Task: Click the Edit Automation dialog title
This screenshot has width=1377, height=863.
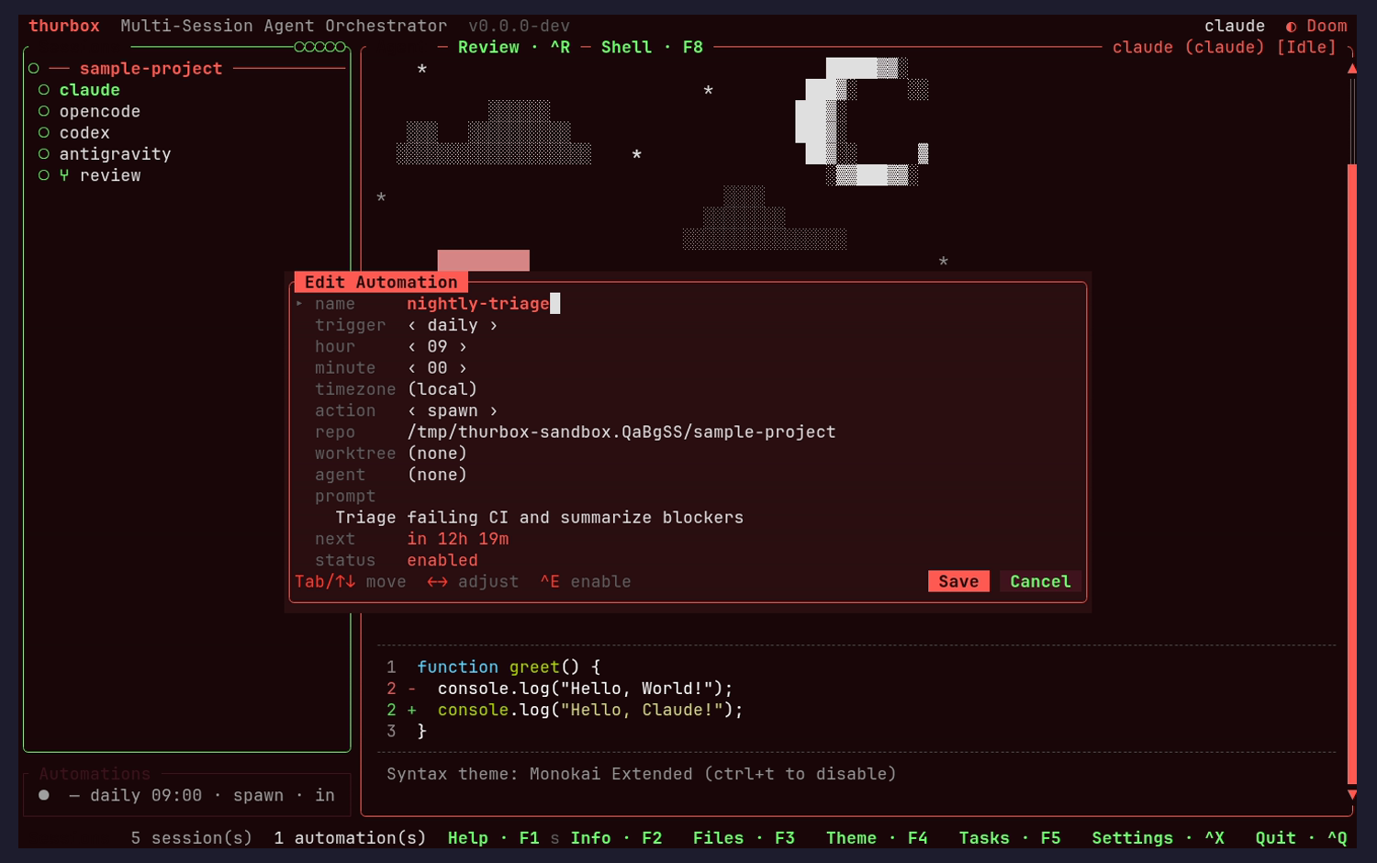Action: (381, 282)
